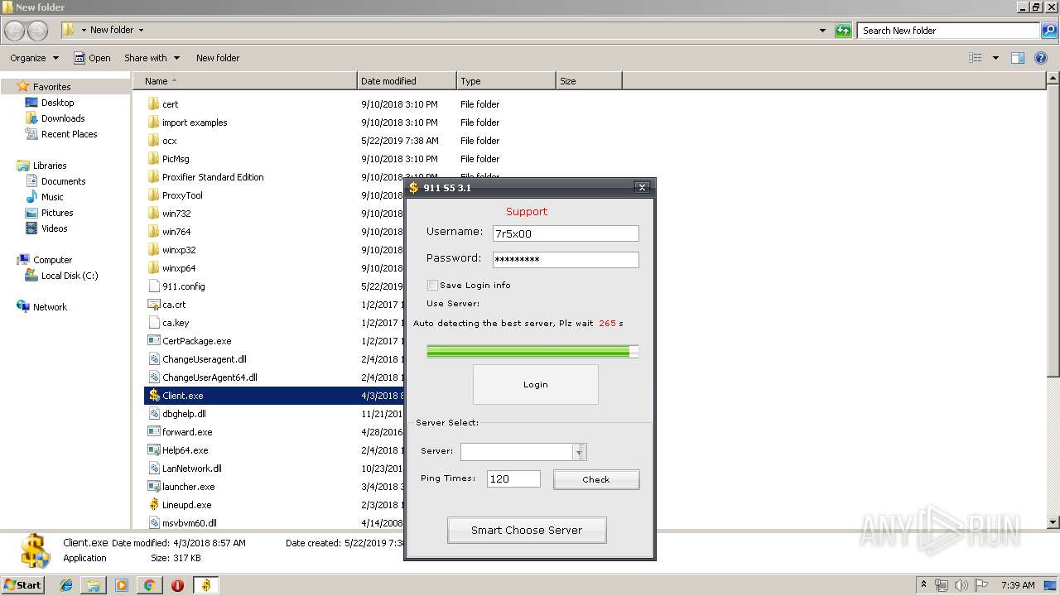Click the Ping Times field
1060x596 pixels.
pos(513,478)
